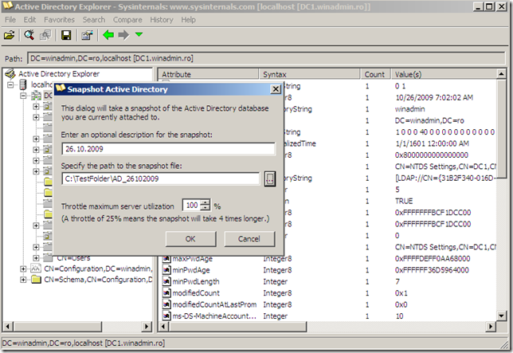
Task: Expand the CN=Schema tree node
Action: point(23,280)
